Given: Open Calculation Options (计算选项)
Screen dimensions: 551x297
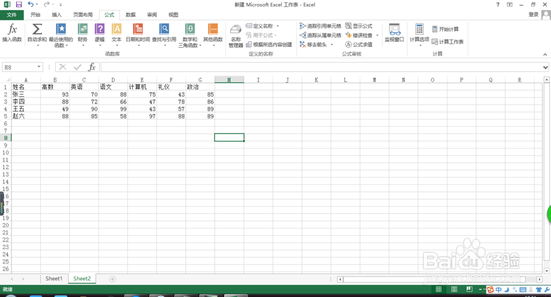Looking at the screenshot, I should point(419,35).
